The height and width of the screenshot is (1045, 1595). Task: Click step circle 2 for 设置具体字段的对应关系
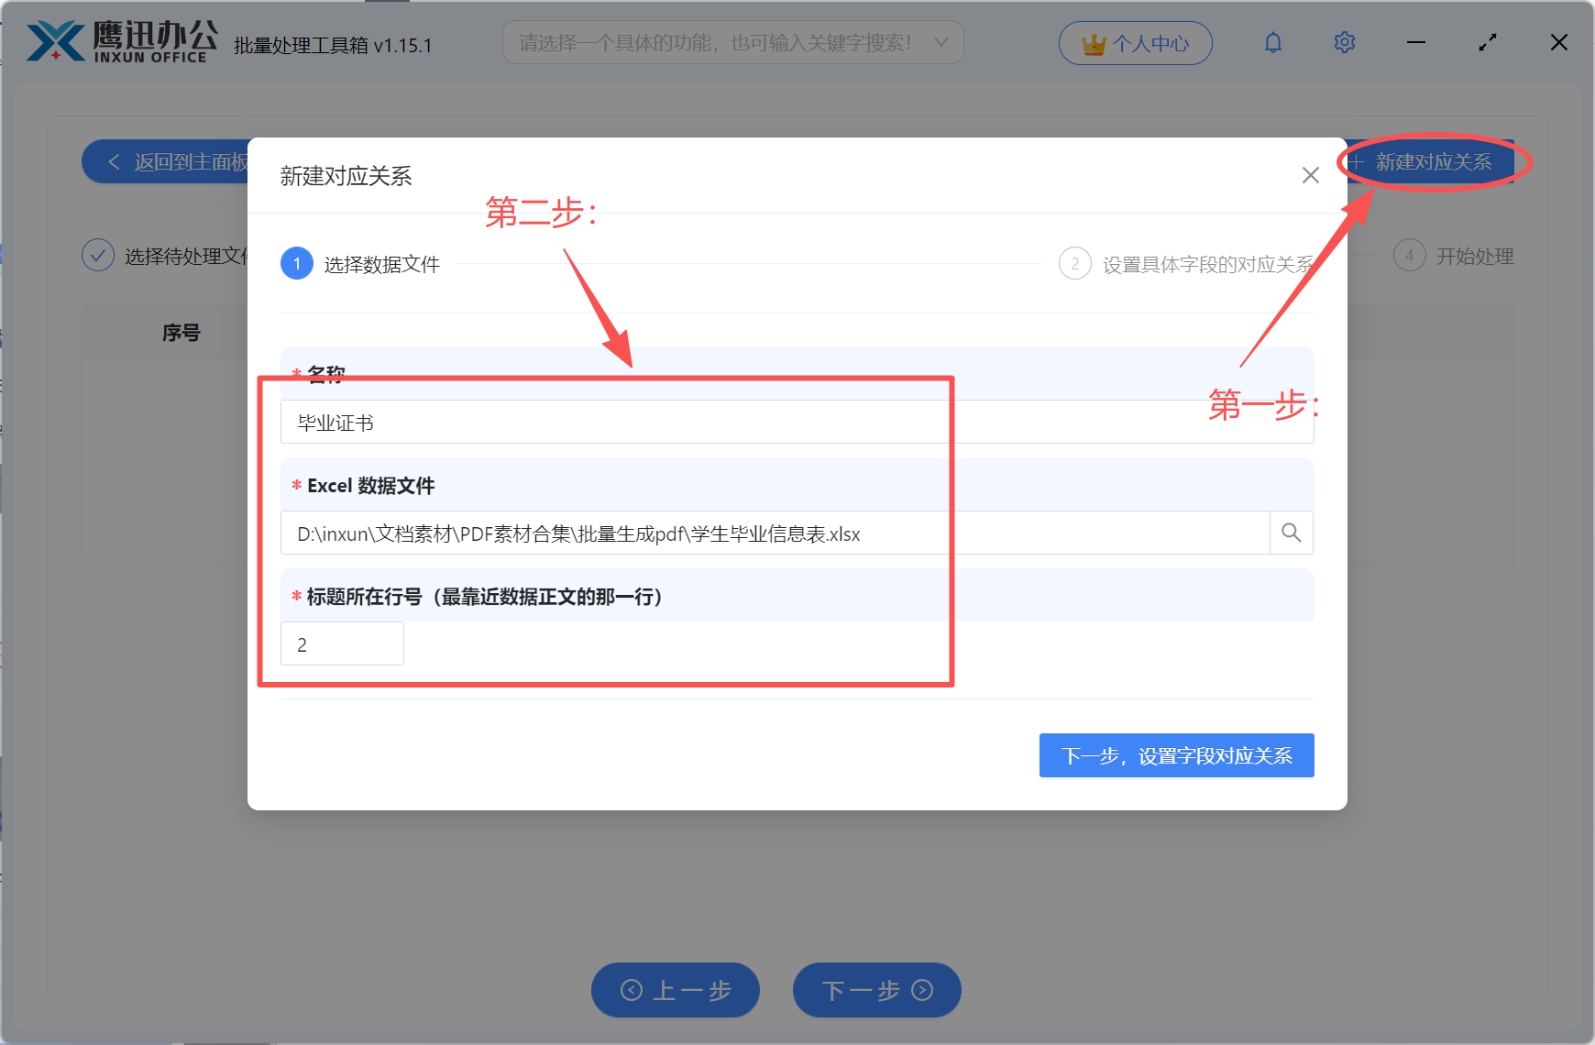click(x=1074, y=263)
